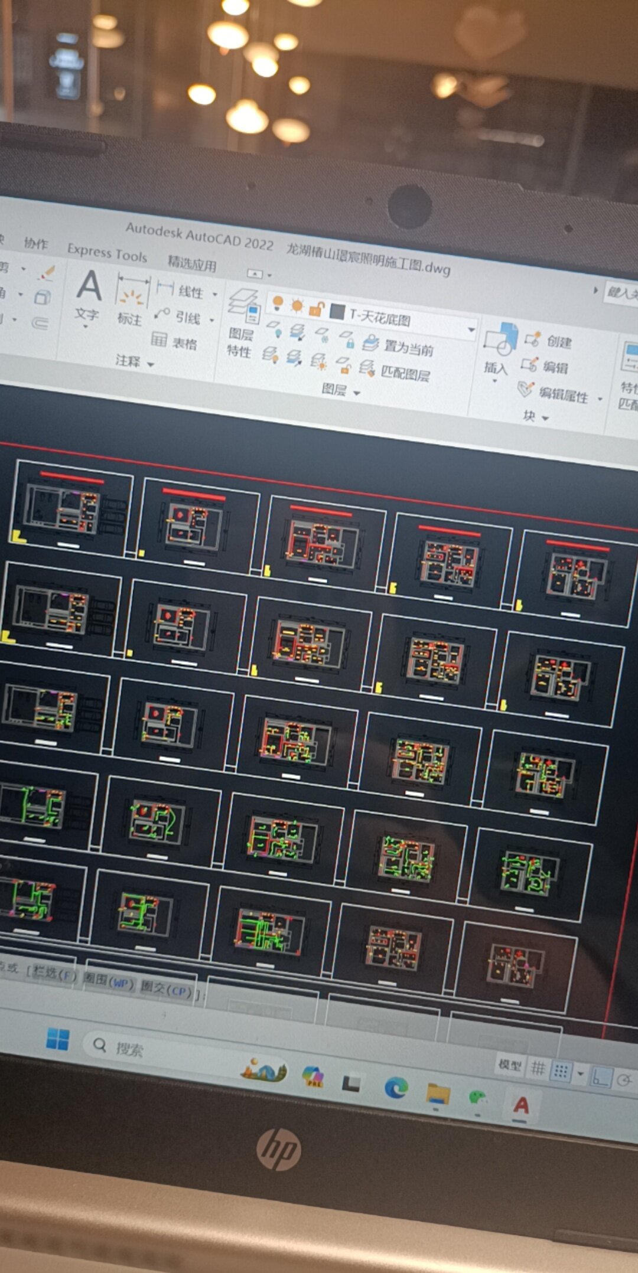Open the T-天花底图 layer dropdown list
Image resolution: width=638 pixels, height=1273 pixels.
(x=471, y=329)
